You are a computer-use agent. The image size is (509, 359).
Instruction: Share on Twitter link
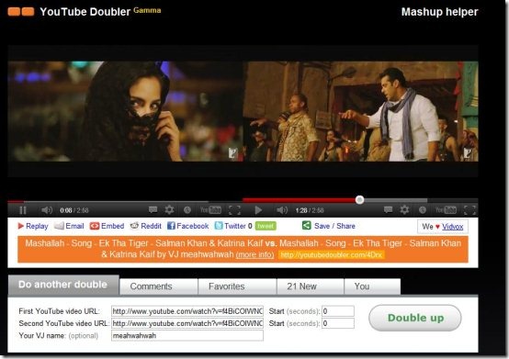click(x=235, y=226)
